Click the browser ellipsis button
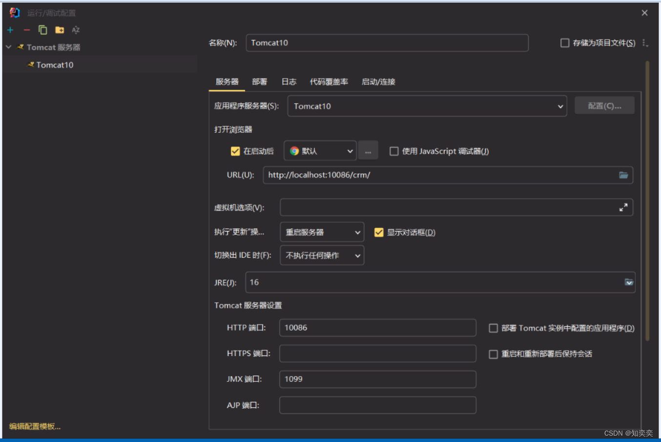This screenshot has height=442, width=661. (368, 151)
